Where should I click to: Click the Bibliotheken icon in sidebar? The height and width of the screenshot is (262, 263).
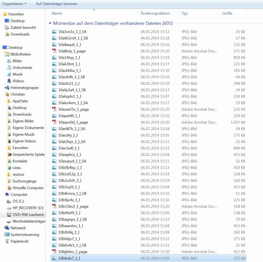(7, 54)
